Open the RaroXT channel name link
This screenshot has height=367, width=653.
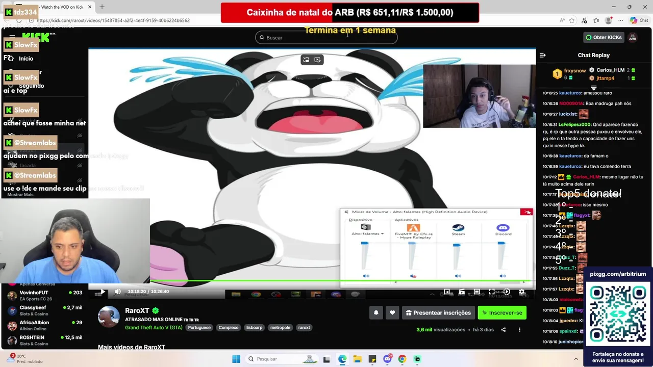tap(137, 310)
